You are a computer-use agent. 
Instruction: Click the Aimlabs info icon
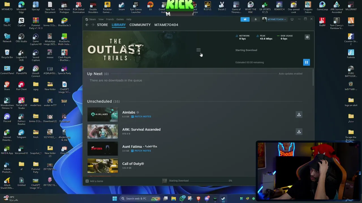click(x=138, y=112)
